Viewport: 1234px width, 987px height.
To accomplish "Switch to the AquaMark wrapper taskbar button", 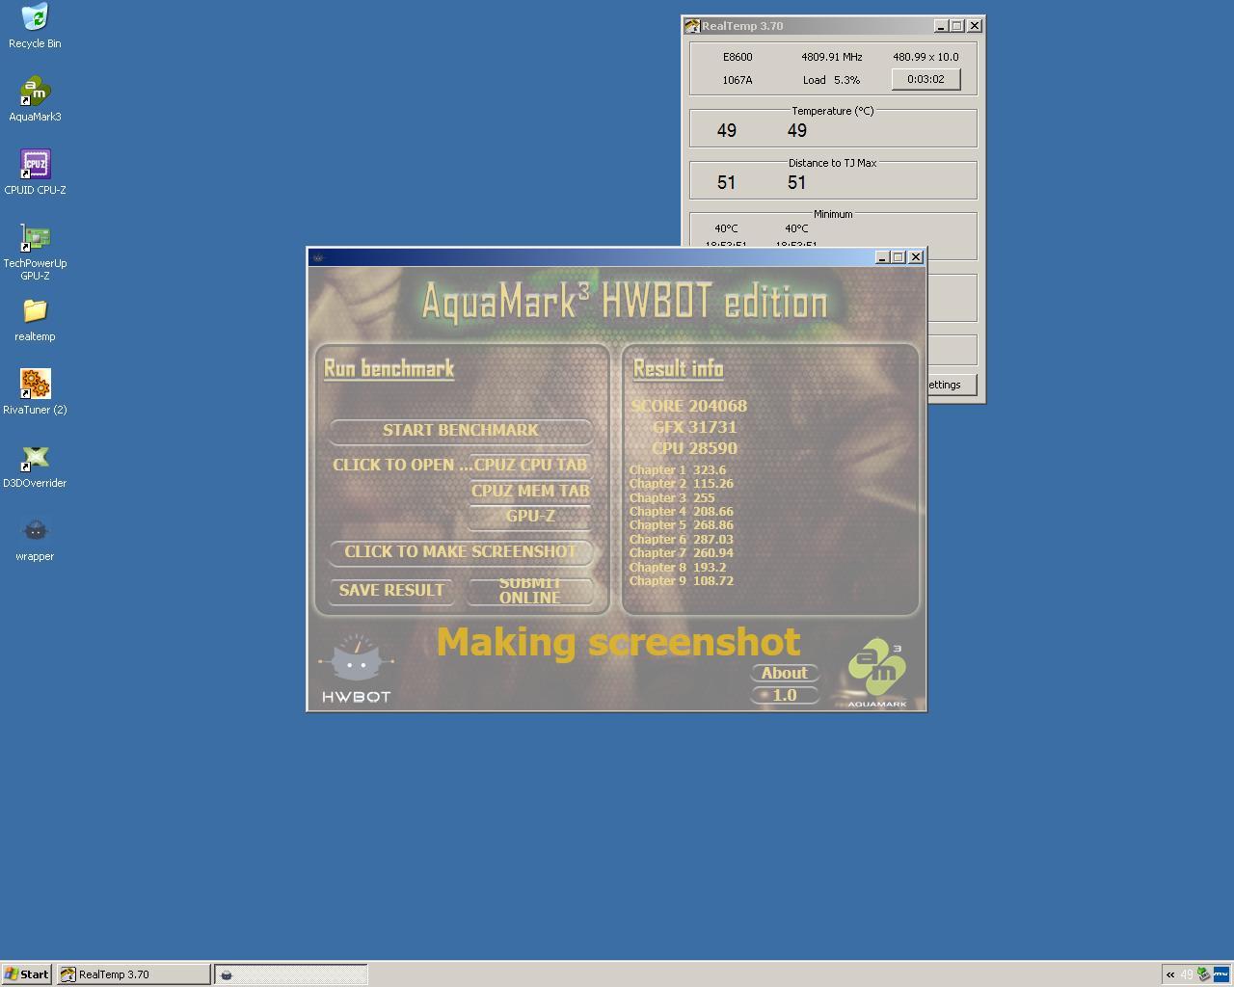I will point(290,974).
